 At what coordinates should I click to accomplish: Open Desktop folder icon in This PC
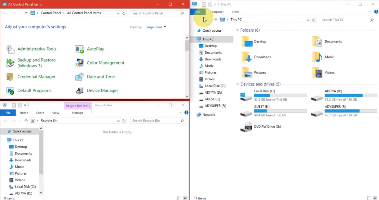pos(247,42)
